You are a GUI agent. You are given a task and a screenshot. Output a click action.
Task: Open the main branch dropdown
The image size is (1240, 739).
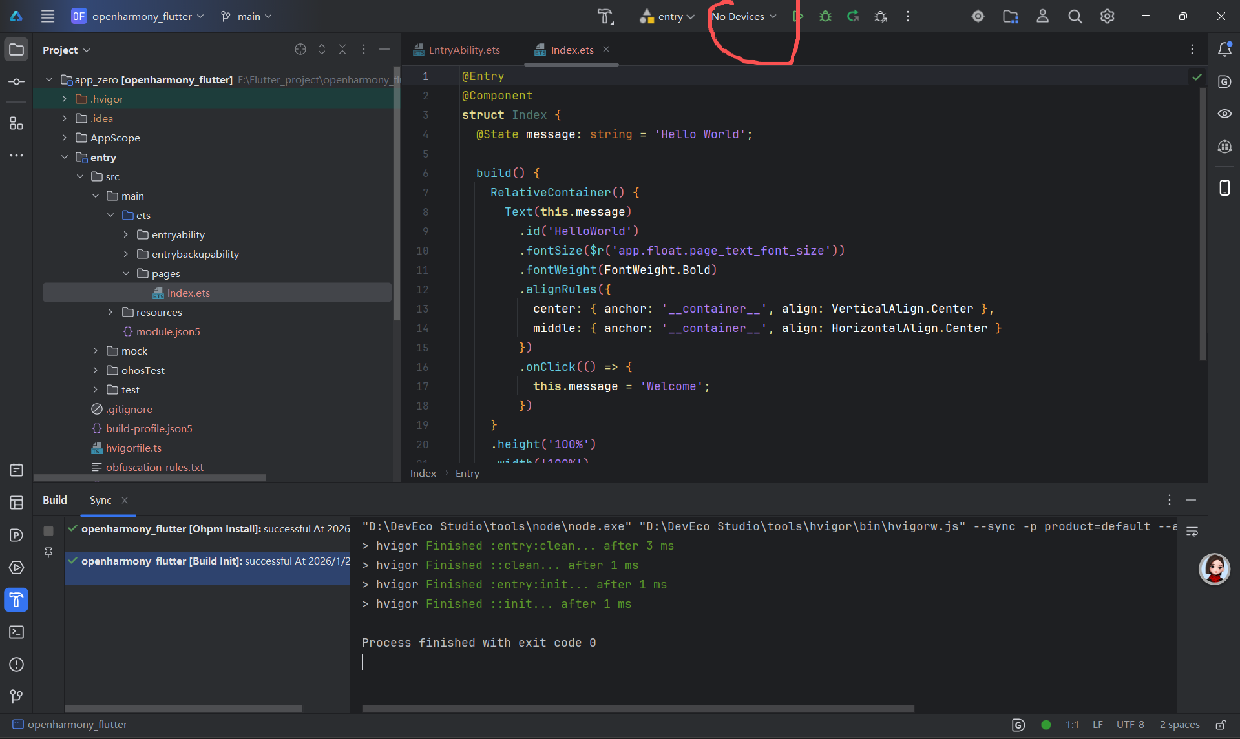point(246,16)
